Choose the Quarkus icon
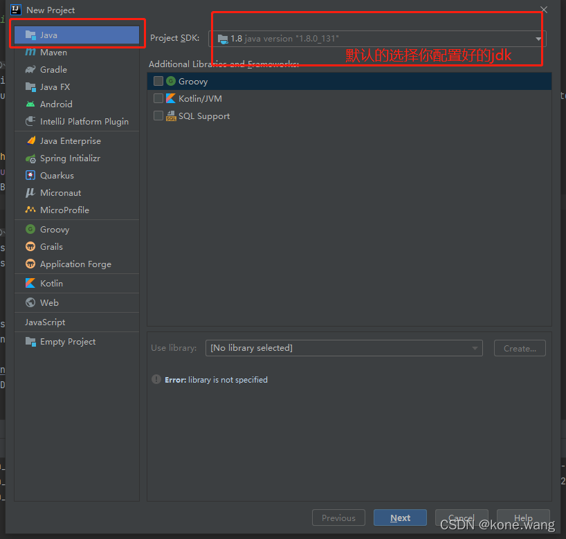This screenshot has height=539, width=566. coord(30,175)
